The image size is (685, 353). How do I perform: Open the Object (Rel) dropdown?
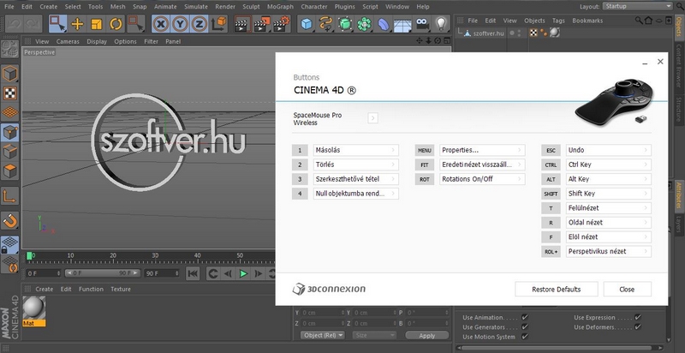tap(323, 335)
